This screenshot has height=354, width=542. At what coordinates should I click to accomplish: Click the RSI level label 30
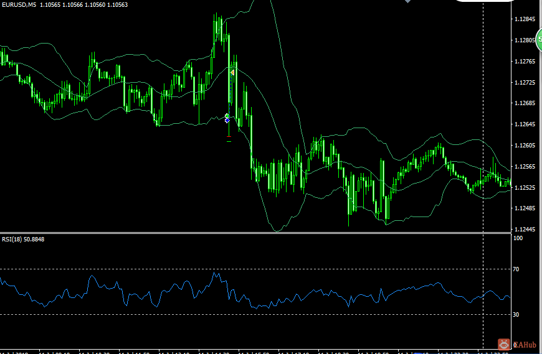(x=516, y=314)
